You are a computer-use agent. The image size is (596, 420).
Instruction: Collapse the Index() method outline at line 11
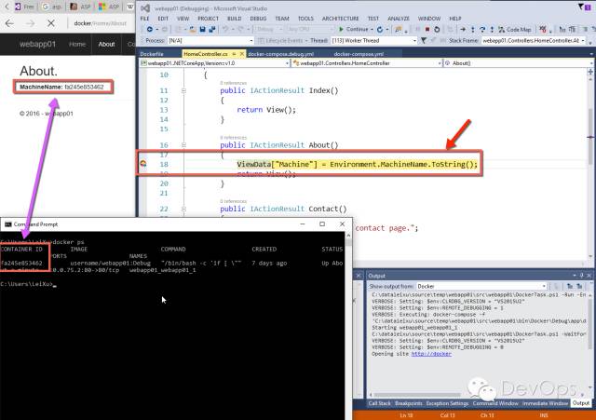click(x=183, y=90)
